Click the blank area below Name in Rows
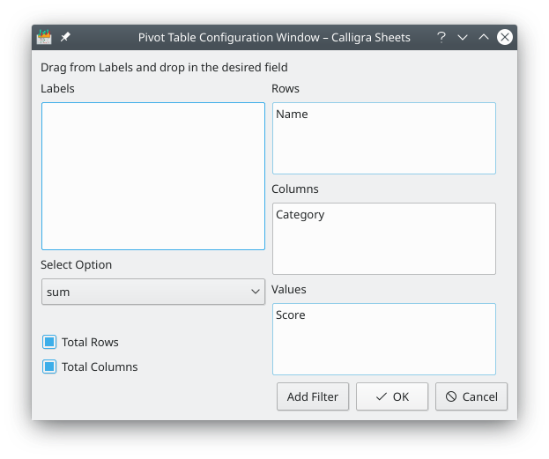 (383, 150)
